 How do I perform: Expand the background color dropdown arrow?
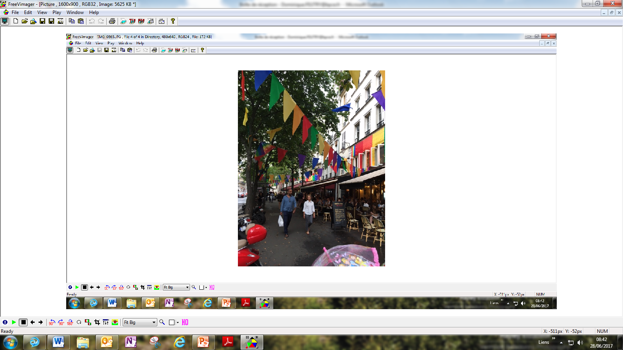178,322
